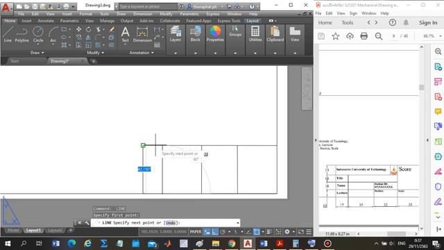Click the status bar Customization menu icon
Viewport: 444px width, 250px height.
[x=309, y=232]
